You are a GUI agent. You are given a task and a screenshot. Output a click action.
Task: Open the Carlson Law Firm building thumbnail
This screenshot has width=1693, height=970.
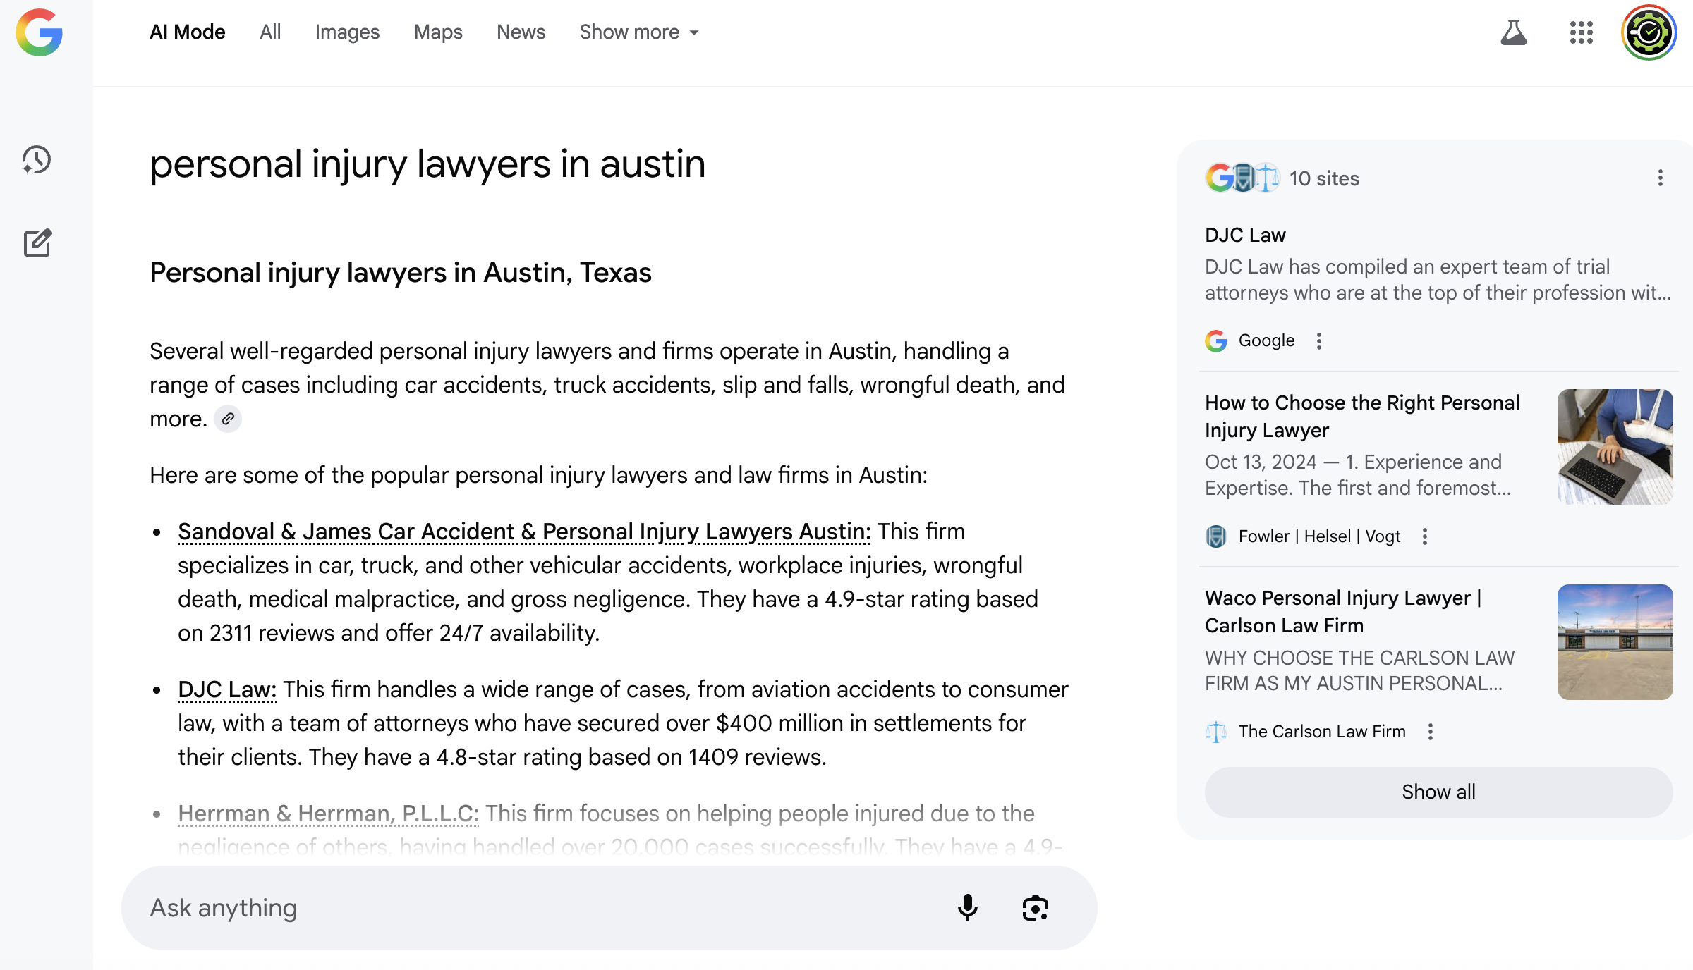coord(1615,641)
